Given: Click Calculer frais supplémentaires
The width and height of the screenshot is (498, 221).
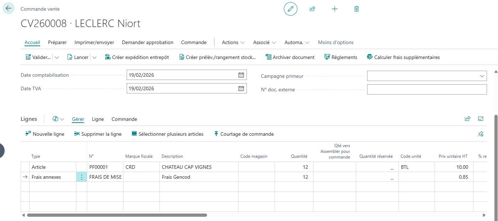Looking at the screenshot, I should click(x=403, y=57).
